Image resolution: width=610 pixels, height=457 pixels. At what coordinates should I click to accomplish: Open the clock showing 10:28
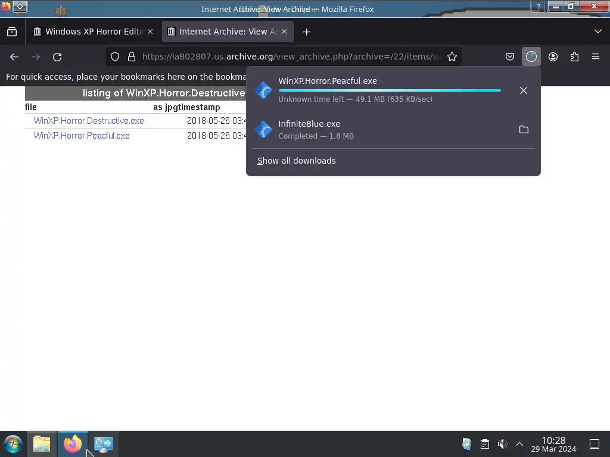pos(553,444)
